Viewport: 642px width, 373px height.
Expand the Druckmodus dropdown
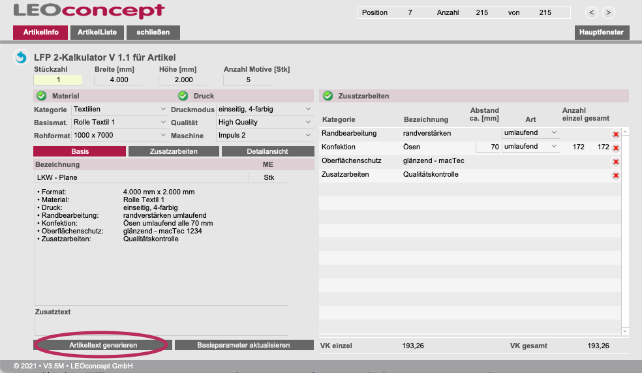coord(264,109)
